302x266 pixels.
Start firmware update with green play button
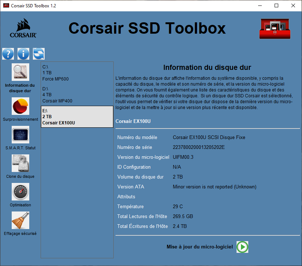[x=242, y=247]
